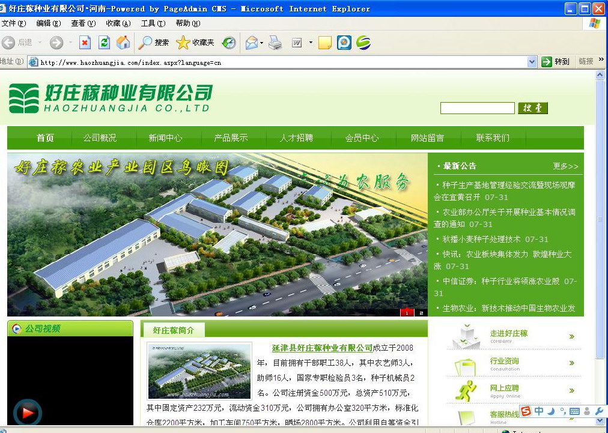Open 网上应聘 sidebar link

[504, 387]
